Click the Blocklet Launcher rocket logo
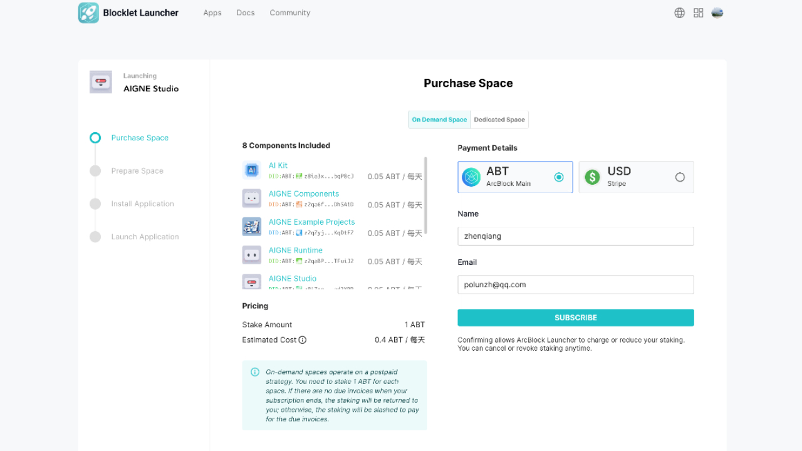This screenshot has width=802, height=451. (88, 13)
